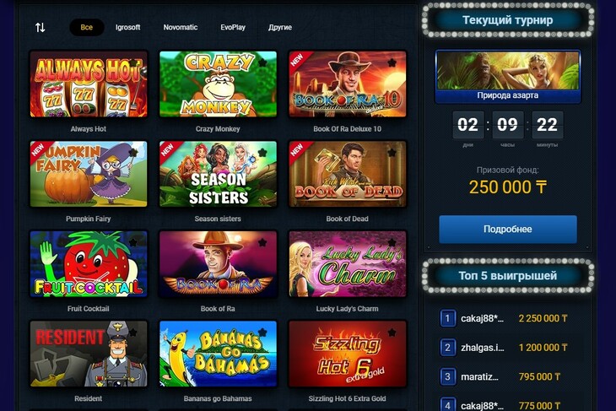Switch to Igrosoft provider tab
The height and width of the screenshot is (411, 616).
click(x=127, y=28)
